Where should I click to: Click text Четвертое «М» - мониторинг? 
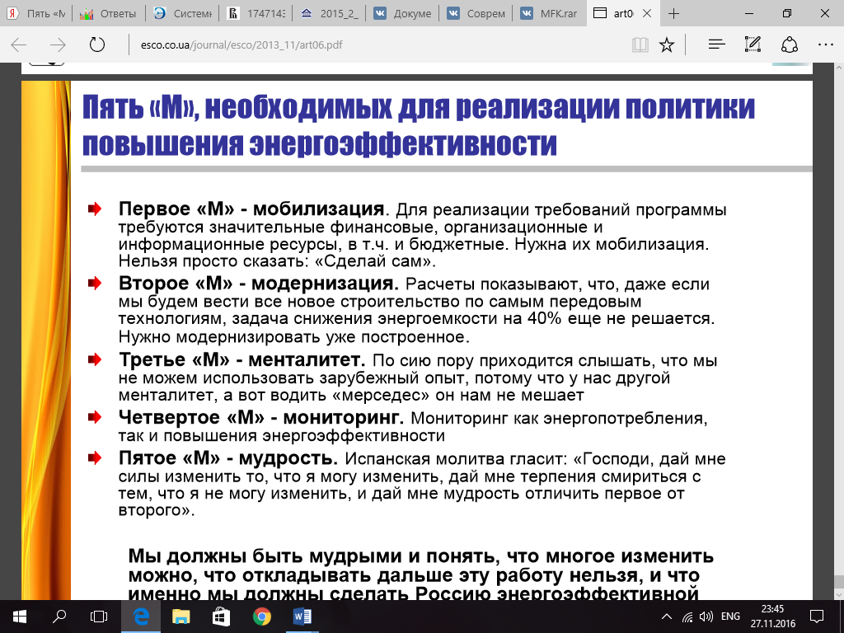pos(261,417)
